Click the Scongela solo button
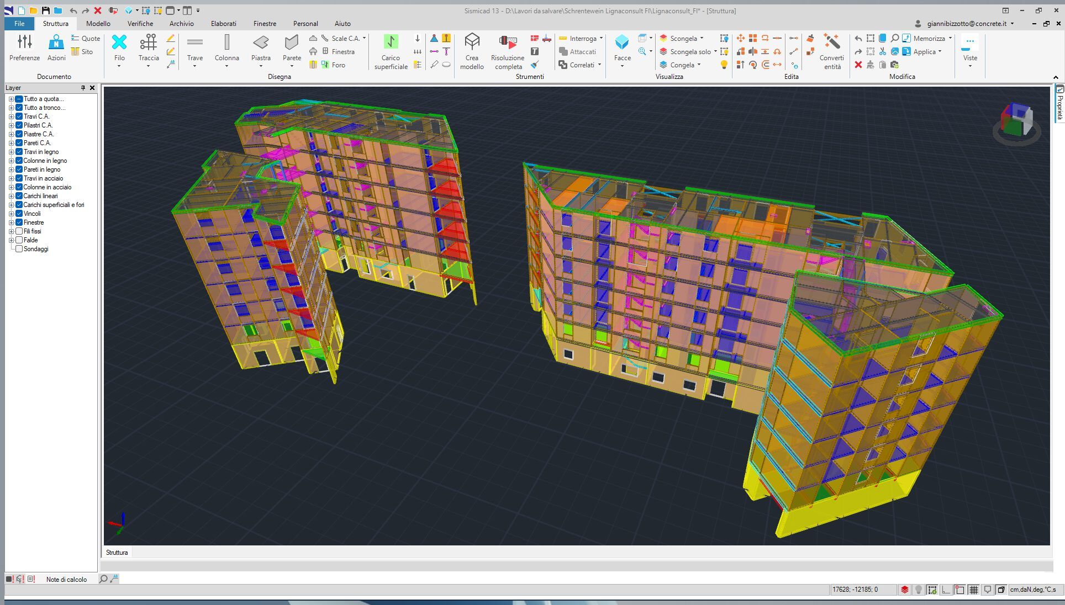This screenshot has height=605, width=1065. coord(690,51)
